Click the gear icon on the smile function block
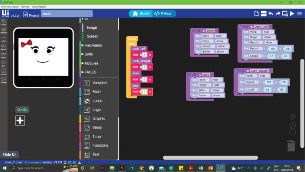Viewport: 305px width, 172px height. 193,31
